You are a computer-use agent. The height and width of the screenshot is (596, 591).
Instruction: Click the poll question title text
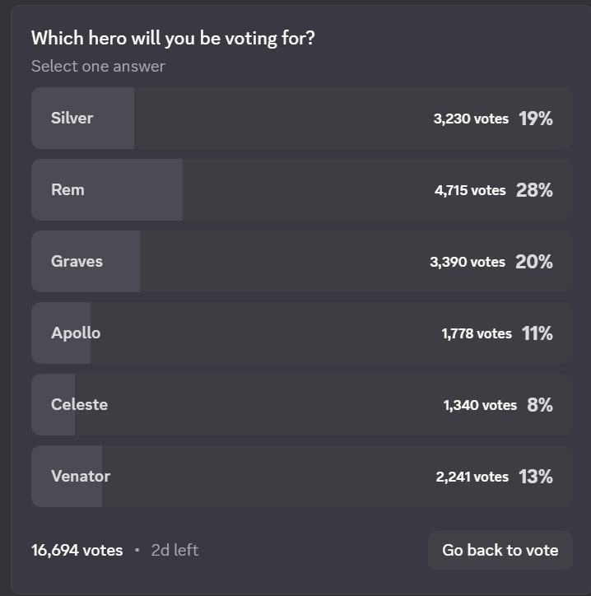[x=173, y=38]
